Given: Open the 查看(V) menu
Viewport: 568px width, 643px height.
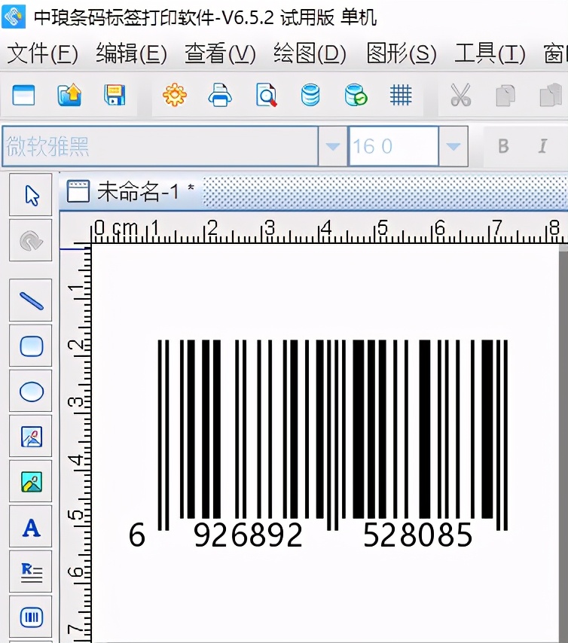Looking at the screenshot, I should [221, 53].
